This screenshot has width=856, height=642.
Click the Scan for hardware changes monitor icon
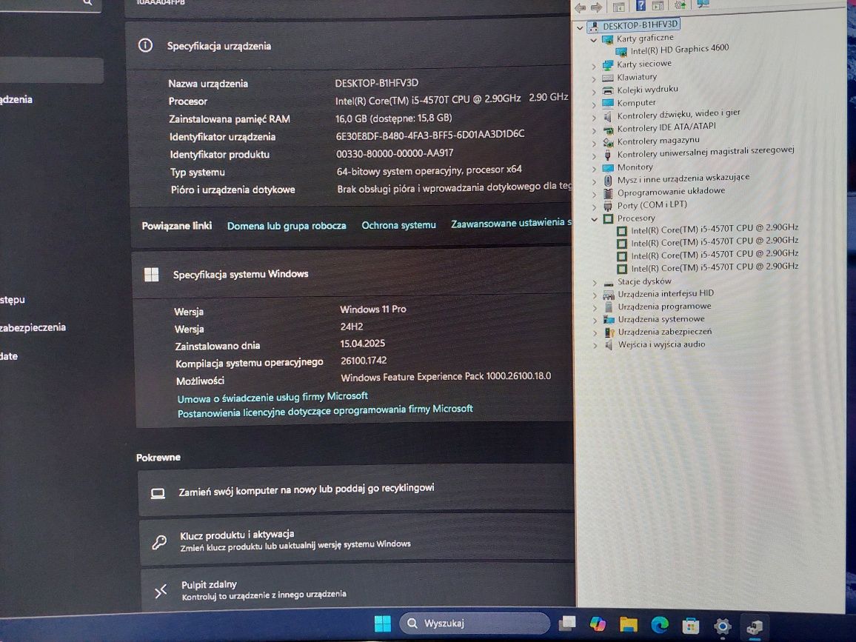pos(703,4)
